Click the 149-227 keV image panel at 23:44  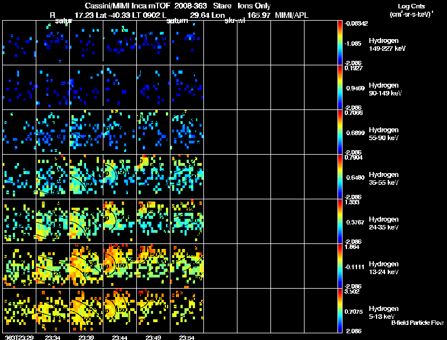tap(120, 43)
